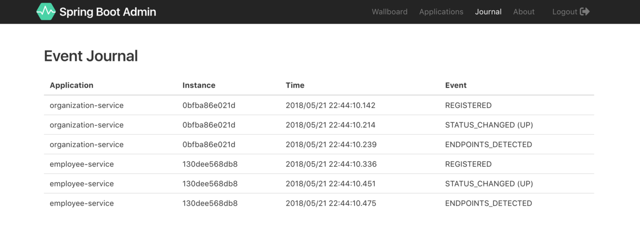The image size is (640, 235).
Task: Expand the employee-service REGISTERED event row
Action: pyautogui.click(x=318, y=164)
